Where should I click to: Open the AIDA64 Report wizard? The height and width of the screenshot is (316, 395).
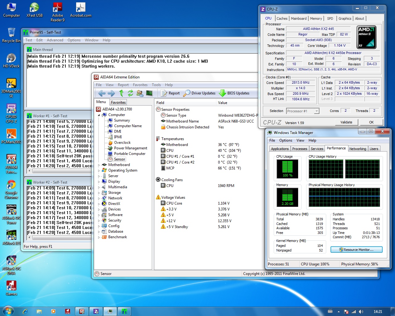[170, 93]
